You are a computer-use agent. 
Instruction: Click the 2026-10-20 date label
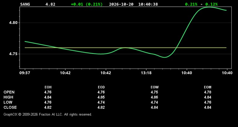click(121, 4)
